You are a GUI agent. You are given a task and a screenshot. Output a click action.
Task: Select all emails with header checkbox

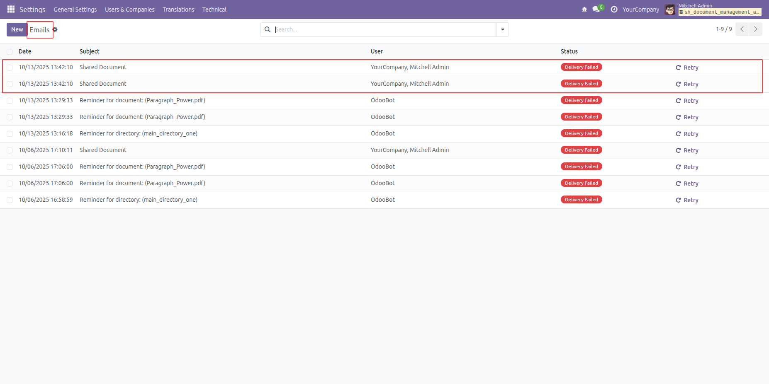point(10,52)
